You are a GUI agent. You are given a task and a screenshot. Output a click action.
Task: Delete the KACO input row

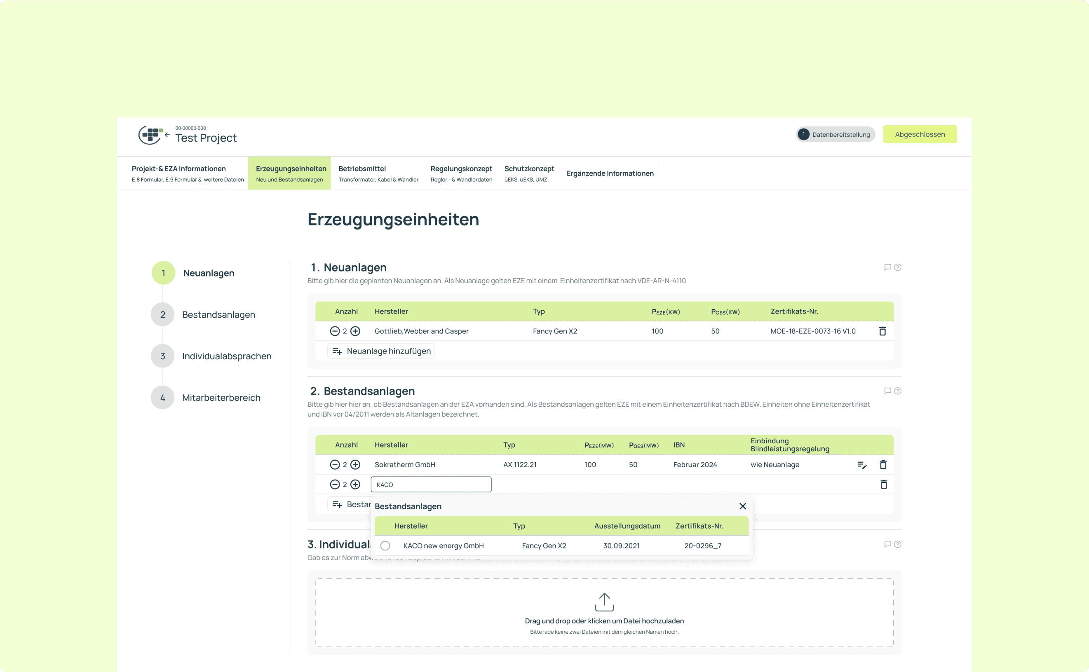click(883, 485)
